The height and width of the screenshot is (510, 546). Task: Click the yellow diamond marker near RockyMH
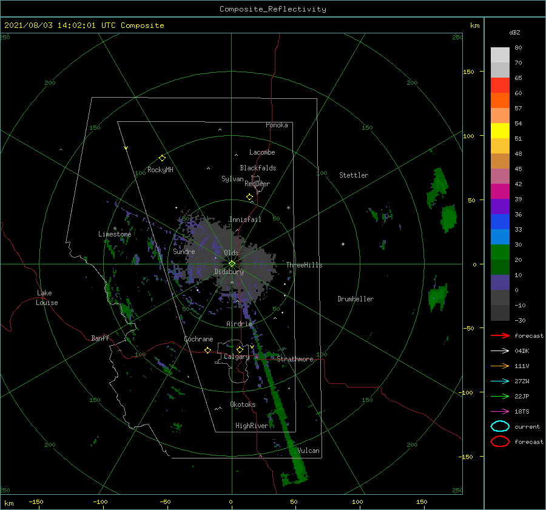162,158
